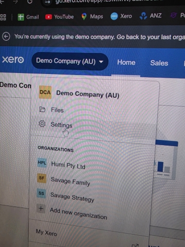Switch to Savage Strategy organization
Viewport: 185px width, 247px height.
[x=72, y=197]
